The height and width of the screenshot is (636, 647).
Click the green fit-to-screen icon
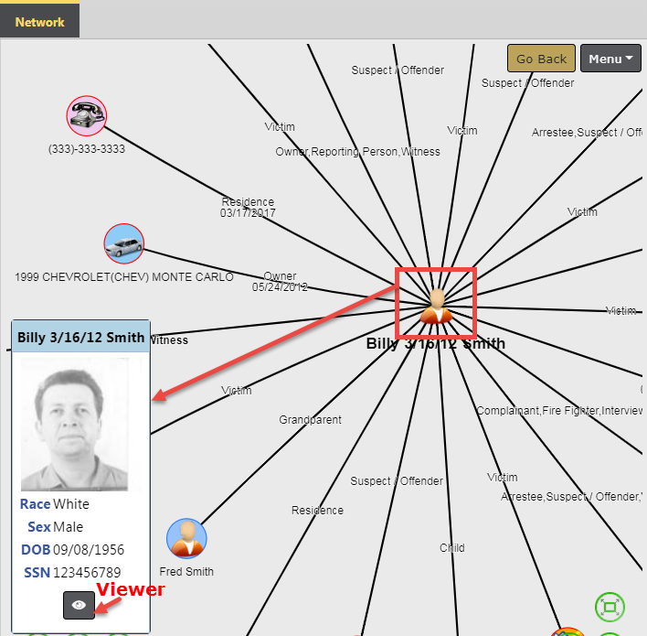610,607
